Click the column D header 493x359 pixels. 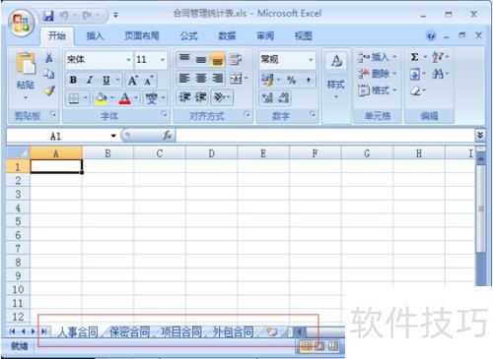click(x=211, y=153)
